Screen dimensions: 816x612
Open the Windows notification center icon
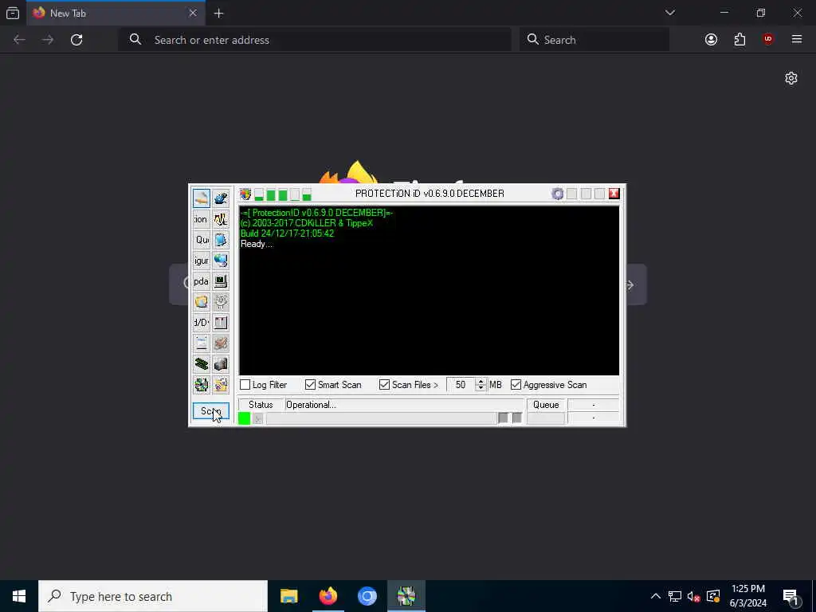click(791, 597)
